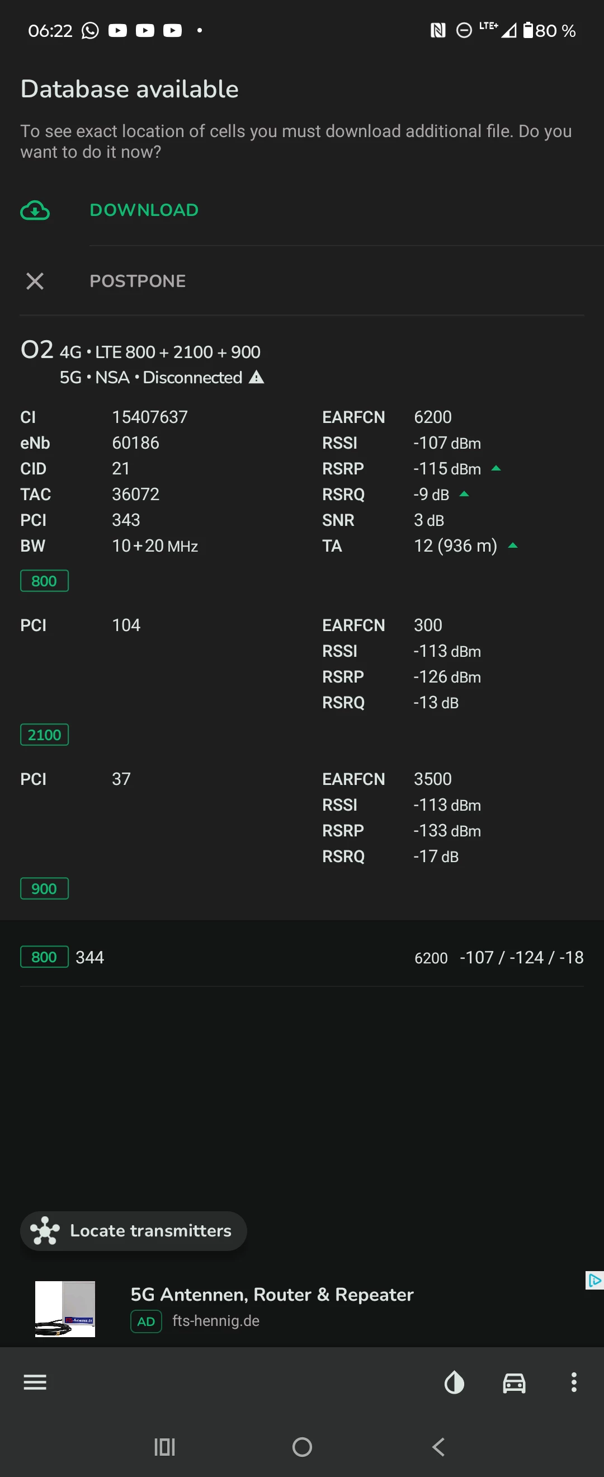Open the ad choices icon
Viewport: 604px width, 1477px height.
pyautogui.click(x=594, y=1280)
